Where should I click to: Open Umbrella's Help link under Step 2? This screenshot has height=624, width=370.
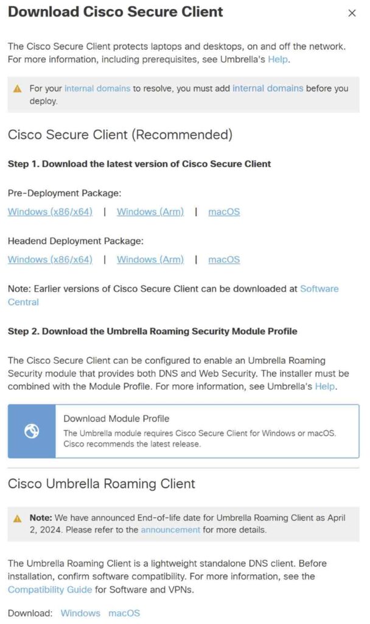click(x=325, y=386)
